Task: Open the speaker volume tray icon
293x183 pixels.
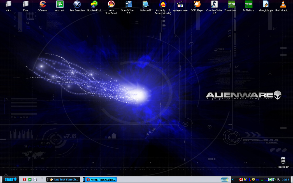Action: [x=278, y=180]
